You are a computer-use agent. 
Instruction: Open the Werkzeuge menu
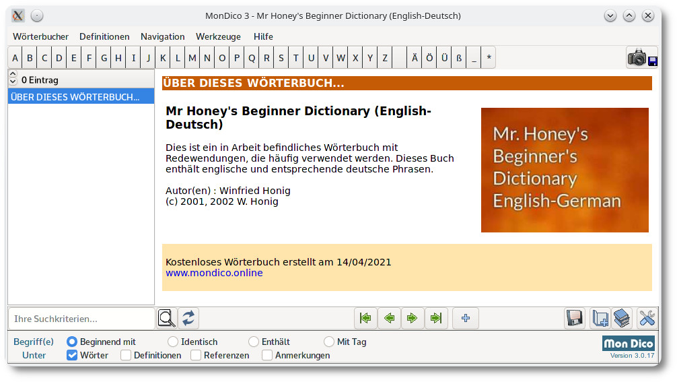pyautogui.click(x=219, y=37)
